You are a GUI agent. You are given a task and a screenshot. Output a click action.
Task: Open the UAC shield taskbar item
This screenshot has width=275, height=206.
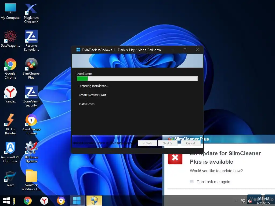[94, 201]
